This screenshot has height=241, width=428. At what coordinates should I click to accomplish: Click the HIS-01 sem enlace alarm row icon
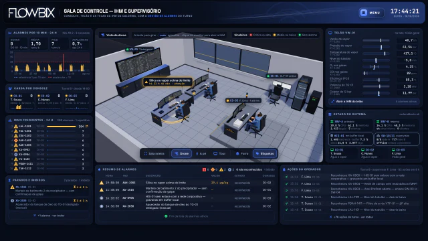point(102,198)
